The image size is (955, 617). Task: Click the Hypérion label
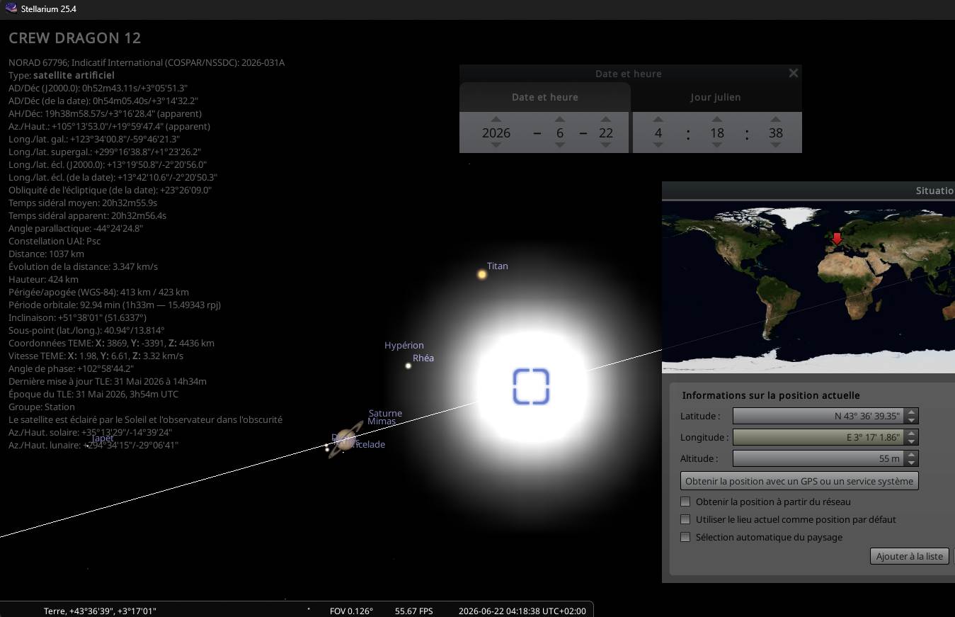404,346
